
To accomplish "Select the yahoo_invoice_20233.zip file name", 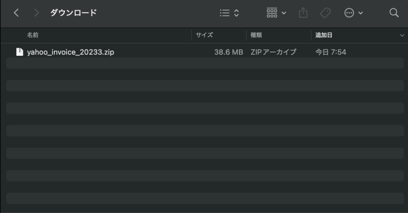I will [71, 52].
